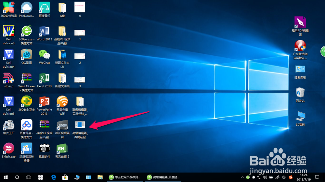Open File Explorer from the taskbar
This screenshot has width=325, height=182.
click(x=100, y=177)
